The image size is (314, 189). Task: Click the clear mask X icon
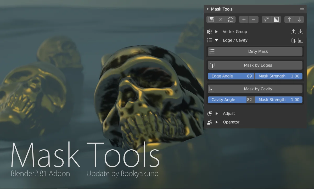pos(221,19)
